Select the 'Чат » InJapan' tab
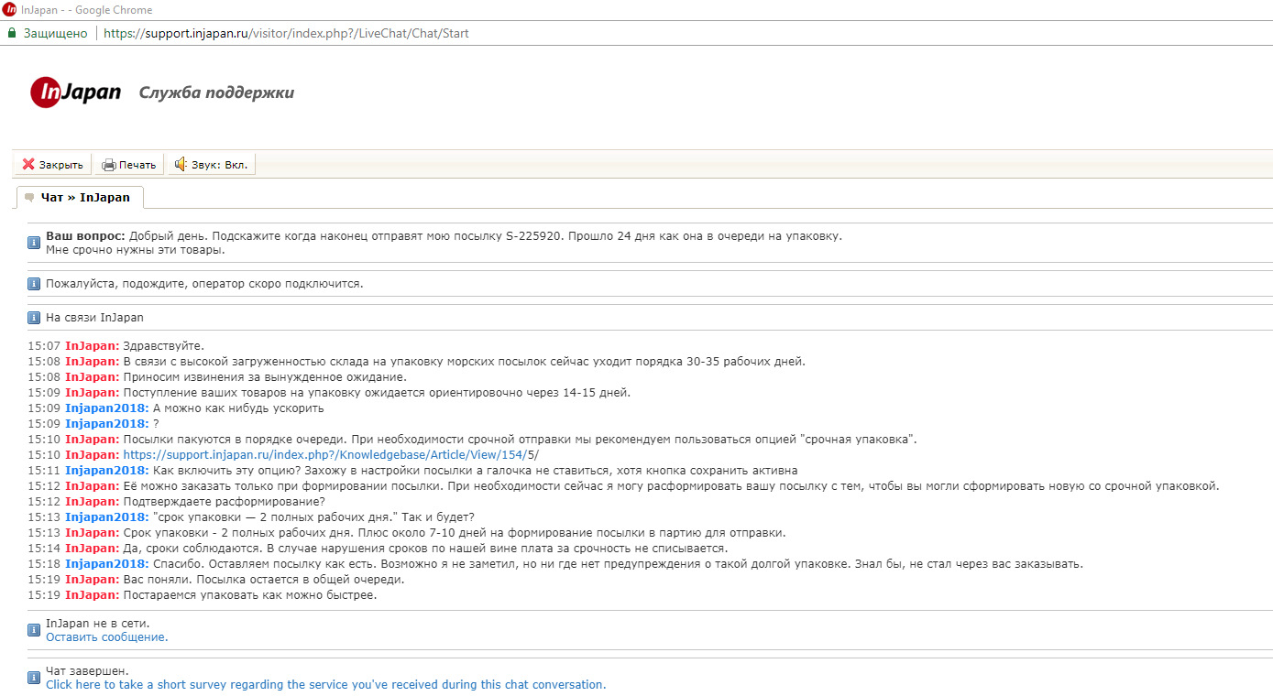The width and height of the screenshot is (1273, 696). [80, 198]
